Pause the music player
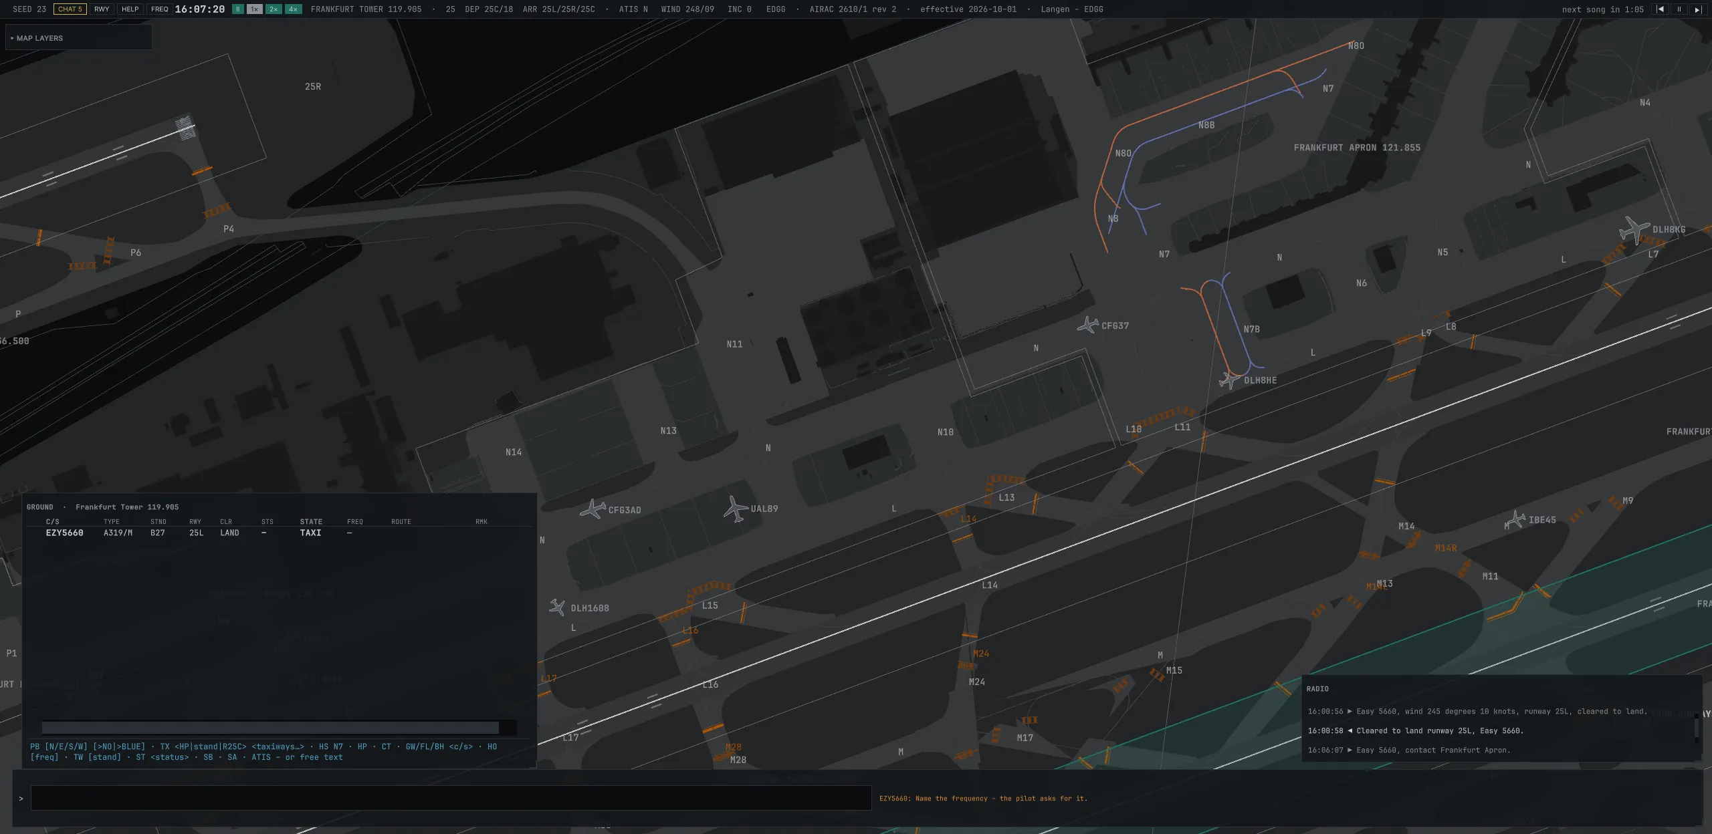This screenshot has height=834, width=1712. tap(1679, 9)
